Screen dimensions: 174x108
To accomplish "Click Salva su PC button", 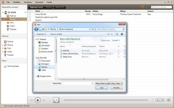I will [x=60, y=7].
